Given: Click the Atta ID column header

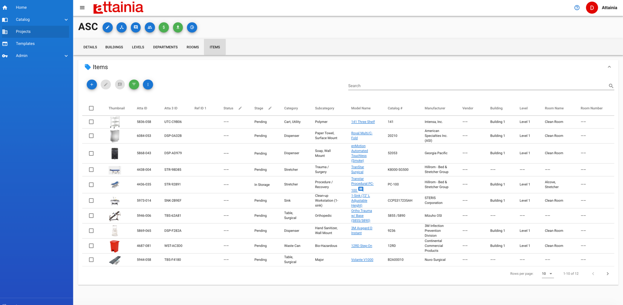Looking at the screenshot, I should (x=142, y=108).
